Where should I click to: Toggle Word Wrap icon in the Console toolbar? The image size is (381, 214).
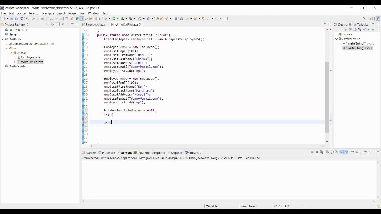click(337, 152)
